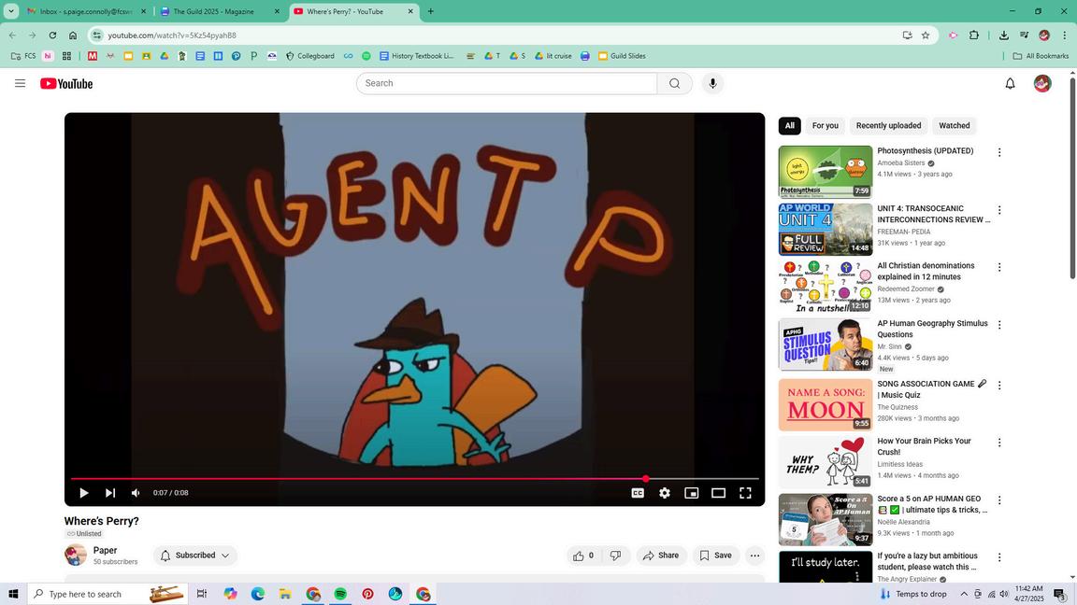Open more actions below the video

click(754, 556)
